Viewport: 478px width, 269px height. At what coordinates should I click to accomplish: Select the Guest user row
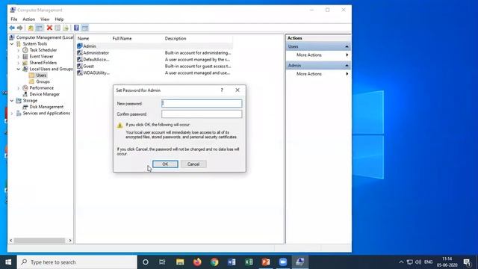pos(155,67)
